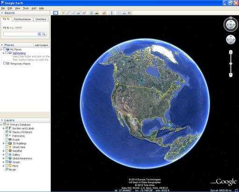Screen dimensions: 239x192
Task: Select the Add Polygon tool
Action: 68,13
